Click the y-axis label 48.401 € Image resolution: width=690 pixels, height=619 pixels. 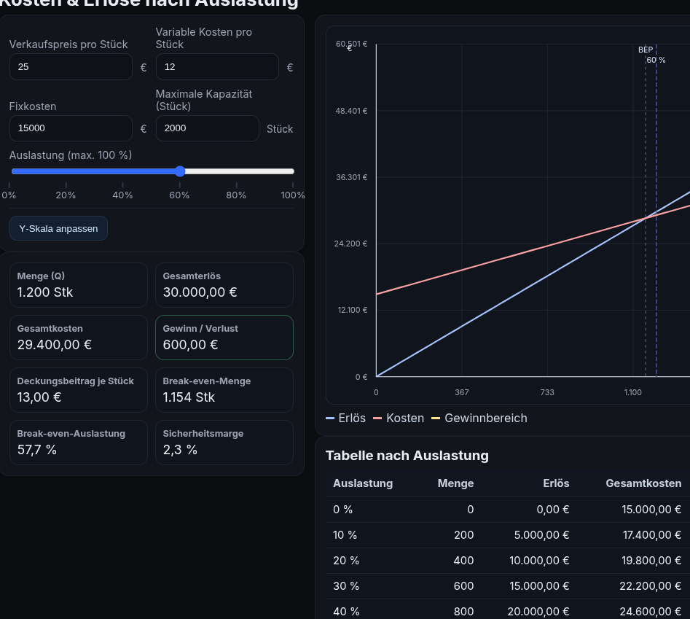tap(351, 111)
